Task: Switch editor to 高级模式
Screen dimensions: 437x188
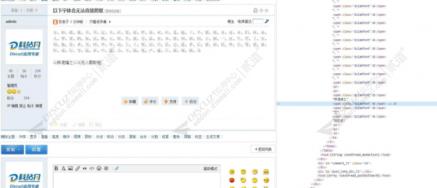Action: pos(210,168)
